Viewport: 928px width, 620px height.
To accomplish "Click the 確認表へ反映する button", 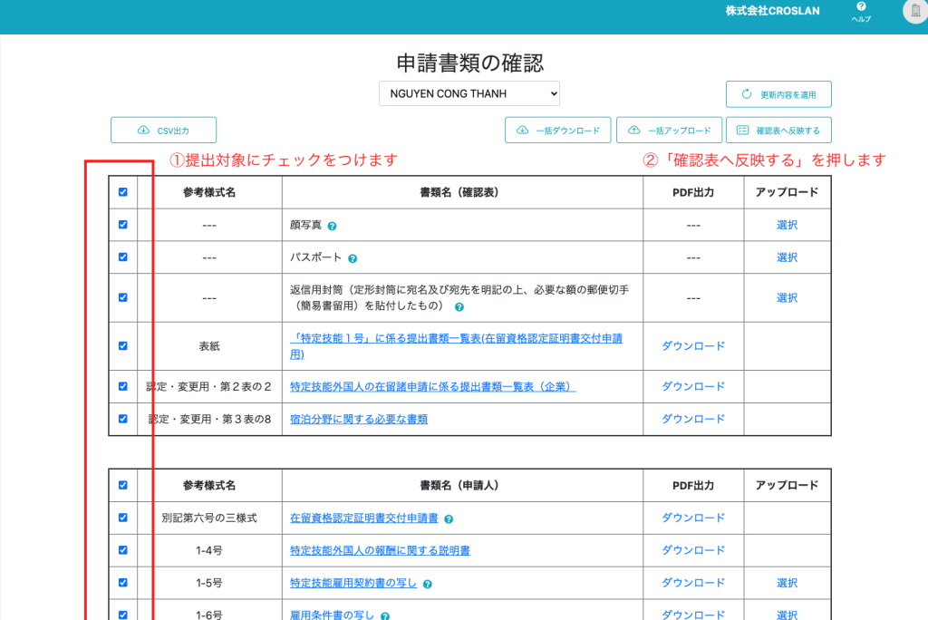I will (x=778, y=131).
